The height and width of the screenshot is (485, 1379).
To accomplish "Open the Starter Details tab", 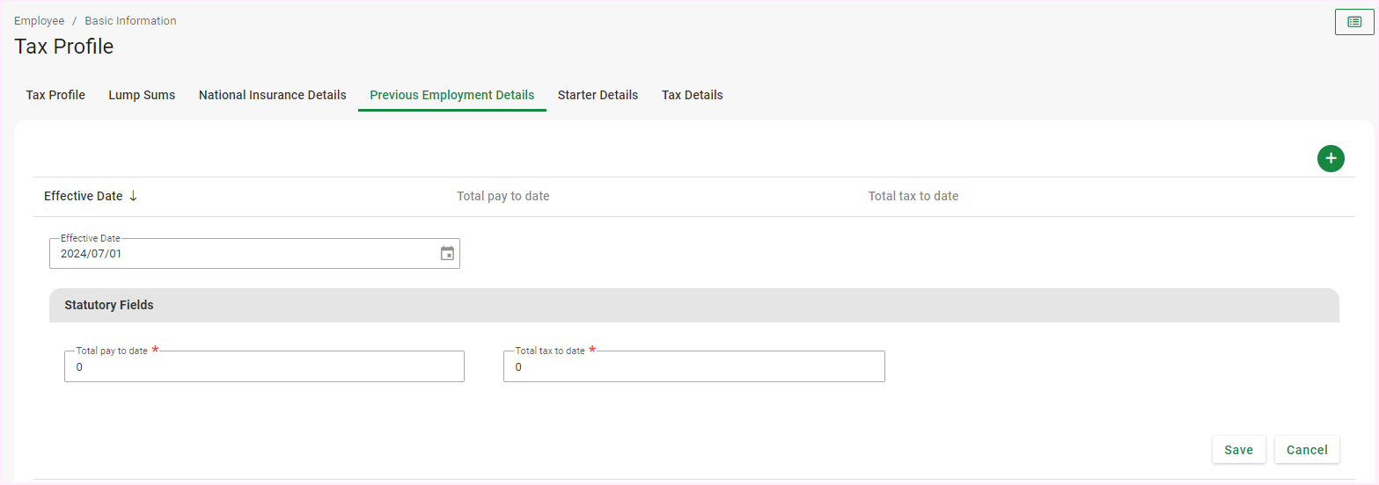I will (x=598, y=95).
